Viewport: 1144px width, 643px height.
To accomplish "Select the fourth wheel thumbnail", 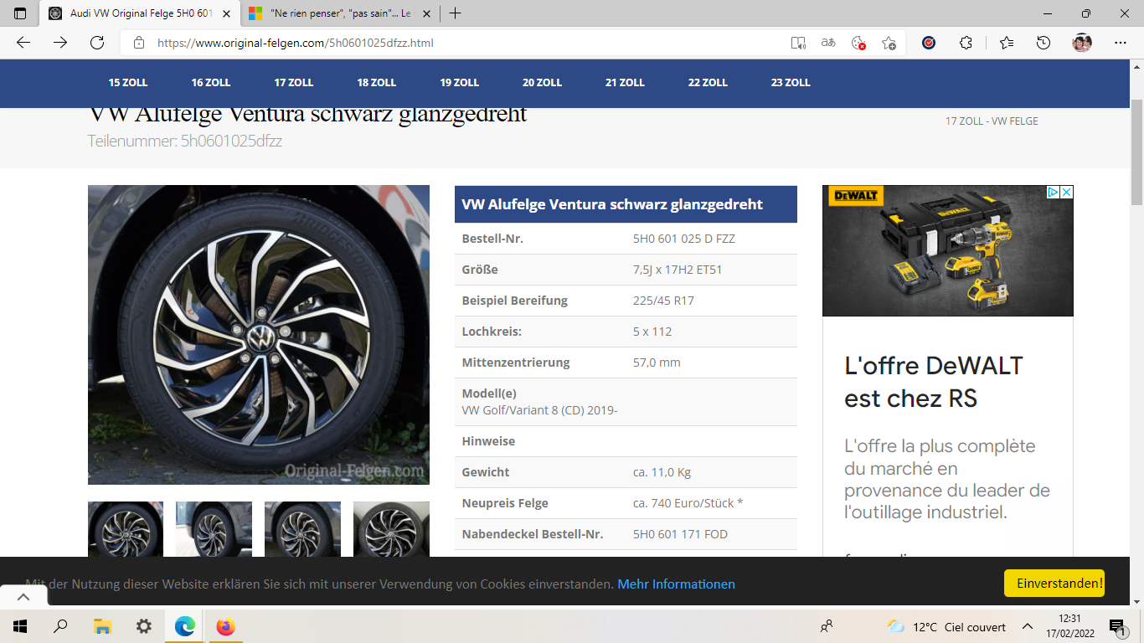I will tap(391, 529).
